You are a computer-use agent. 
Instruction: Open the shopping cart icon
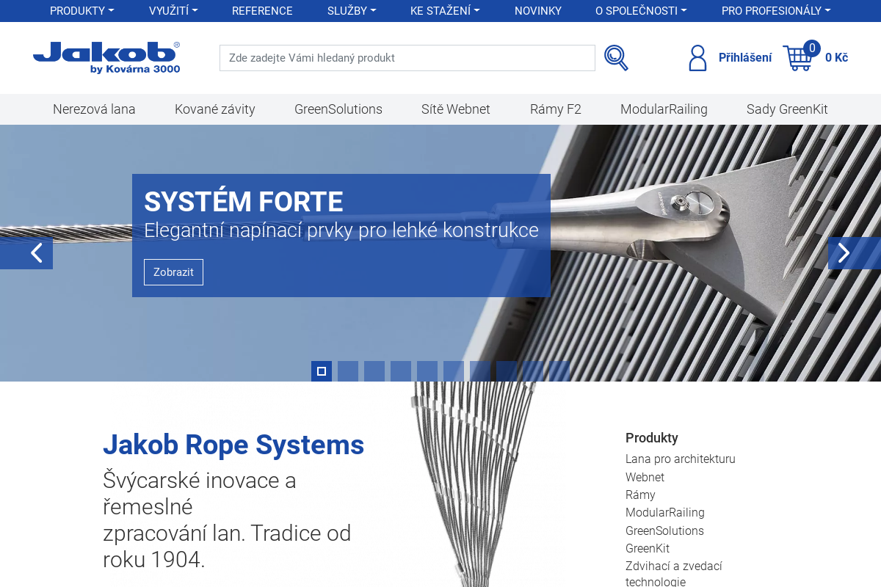tap(798, 57)
